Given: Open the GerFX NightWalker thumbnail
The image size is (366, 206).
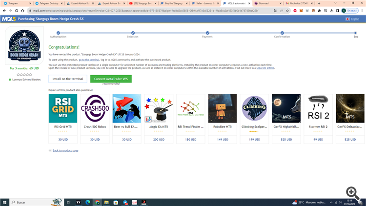Looking at the screenshot, I should (x=286, y=108).
